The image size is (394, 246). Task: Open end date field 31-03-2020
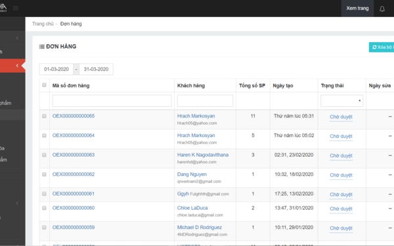[x=96, y=70]
